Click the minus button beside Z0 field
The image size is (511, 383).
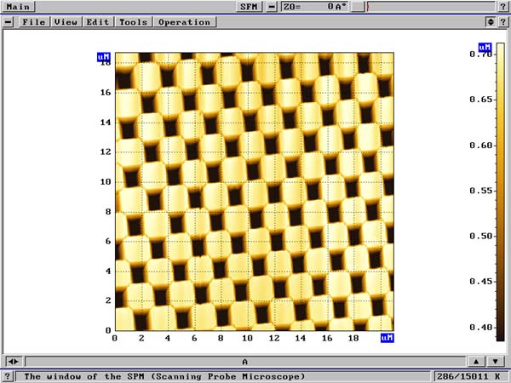272,7
